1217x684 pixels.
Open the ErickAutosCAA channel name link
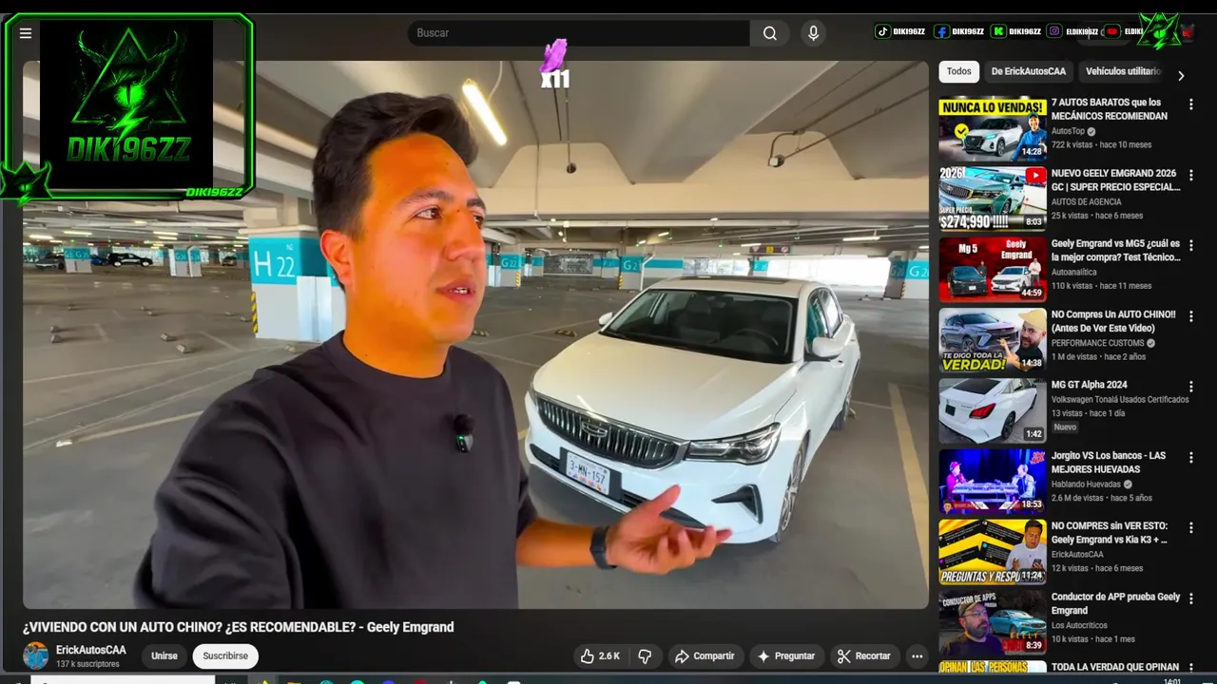point(90,650)
